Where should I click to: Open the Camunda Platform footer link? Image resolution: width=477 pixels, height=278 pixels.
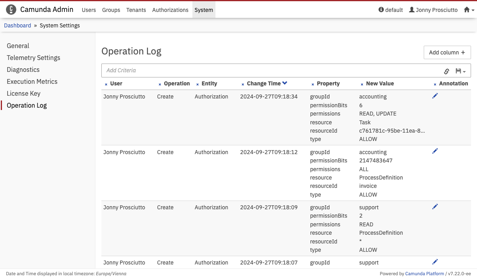coord(425,274)
